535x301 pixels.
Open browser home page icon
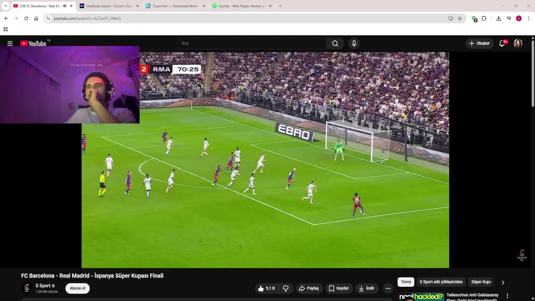36,18
